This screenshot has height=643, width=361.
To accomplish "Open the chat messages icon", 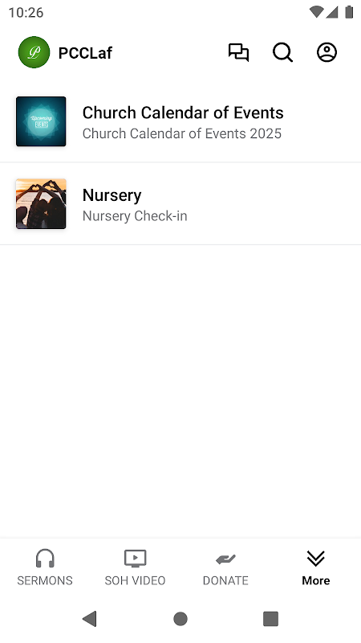I will [238, 52].
